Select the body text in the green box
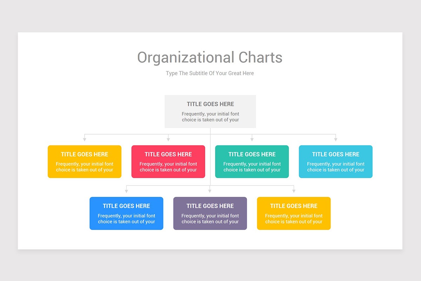Screen dimensions: 421x281 tap(252, 167)
